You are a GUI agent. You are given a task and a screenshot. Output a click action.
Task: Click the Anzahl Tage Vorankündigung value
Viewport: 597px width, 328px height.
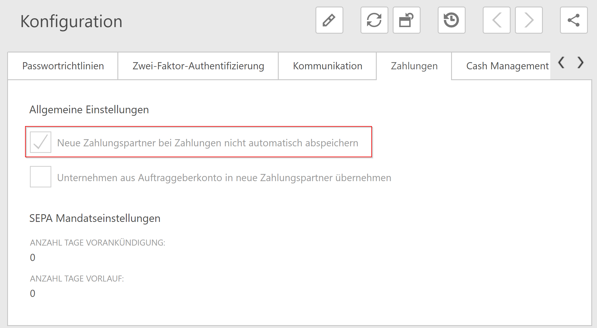pyautogui.click(x=33, y=258)
